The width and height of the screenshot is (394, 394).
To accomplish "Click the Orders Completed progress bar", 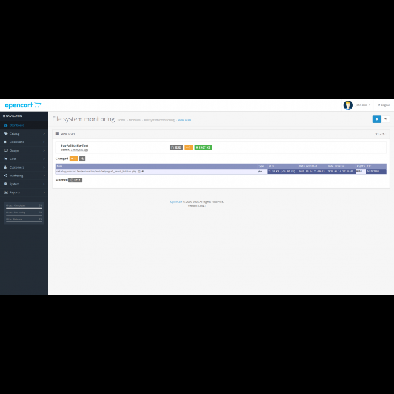I will [24, 208].
